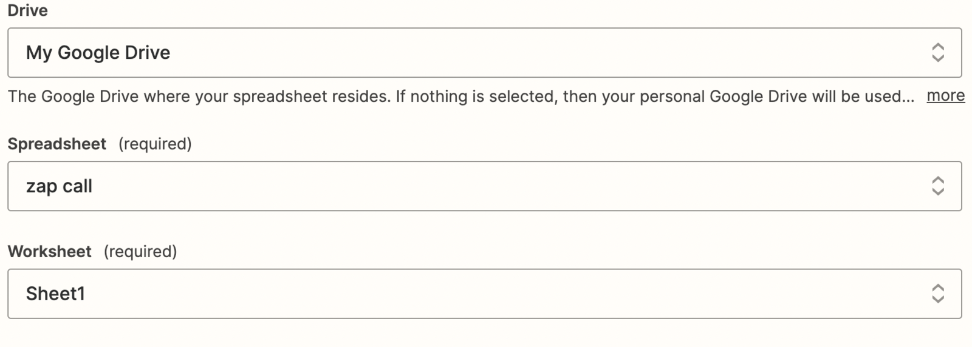Image resolution: width=972 pixels, height=347 pixels.
Task: Open the Drive dropdown showing My Google Drive
Action: tap(484, 52)
